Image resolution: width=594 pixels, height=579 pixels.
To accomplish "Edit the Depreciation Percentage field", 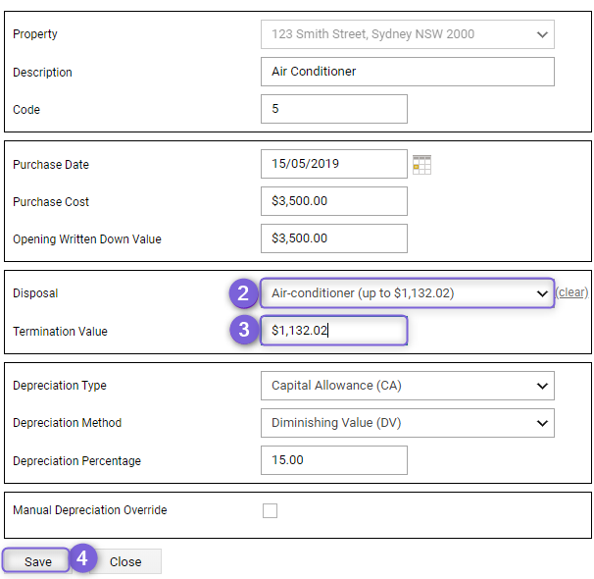I will pyautogui.click(x=333, y=460).
